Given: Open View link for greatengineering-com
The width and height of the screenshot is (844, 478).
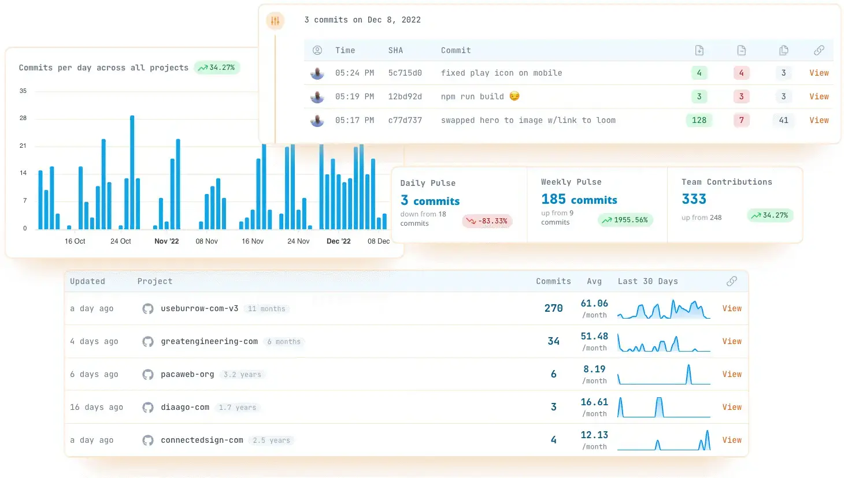Looking at the screenshot, I should click(732, 341).
